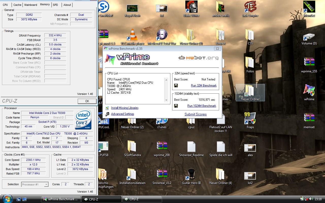Open Neuer Ordner (4) folder
The image size is (325, 203).
click(x=221, y=177)
